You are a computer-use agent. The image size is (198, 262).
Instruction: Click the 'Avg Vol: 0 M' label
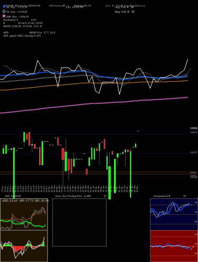124,7
